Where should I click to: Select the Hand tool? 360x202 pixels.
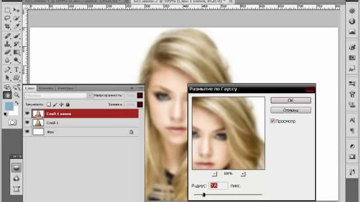point(7,95)
